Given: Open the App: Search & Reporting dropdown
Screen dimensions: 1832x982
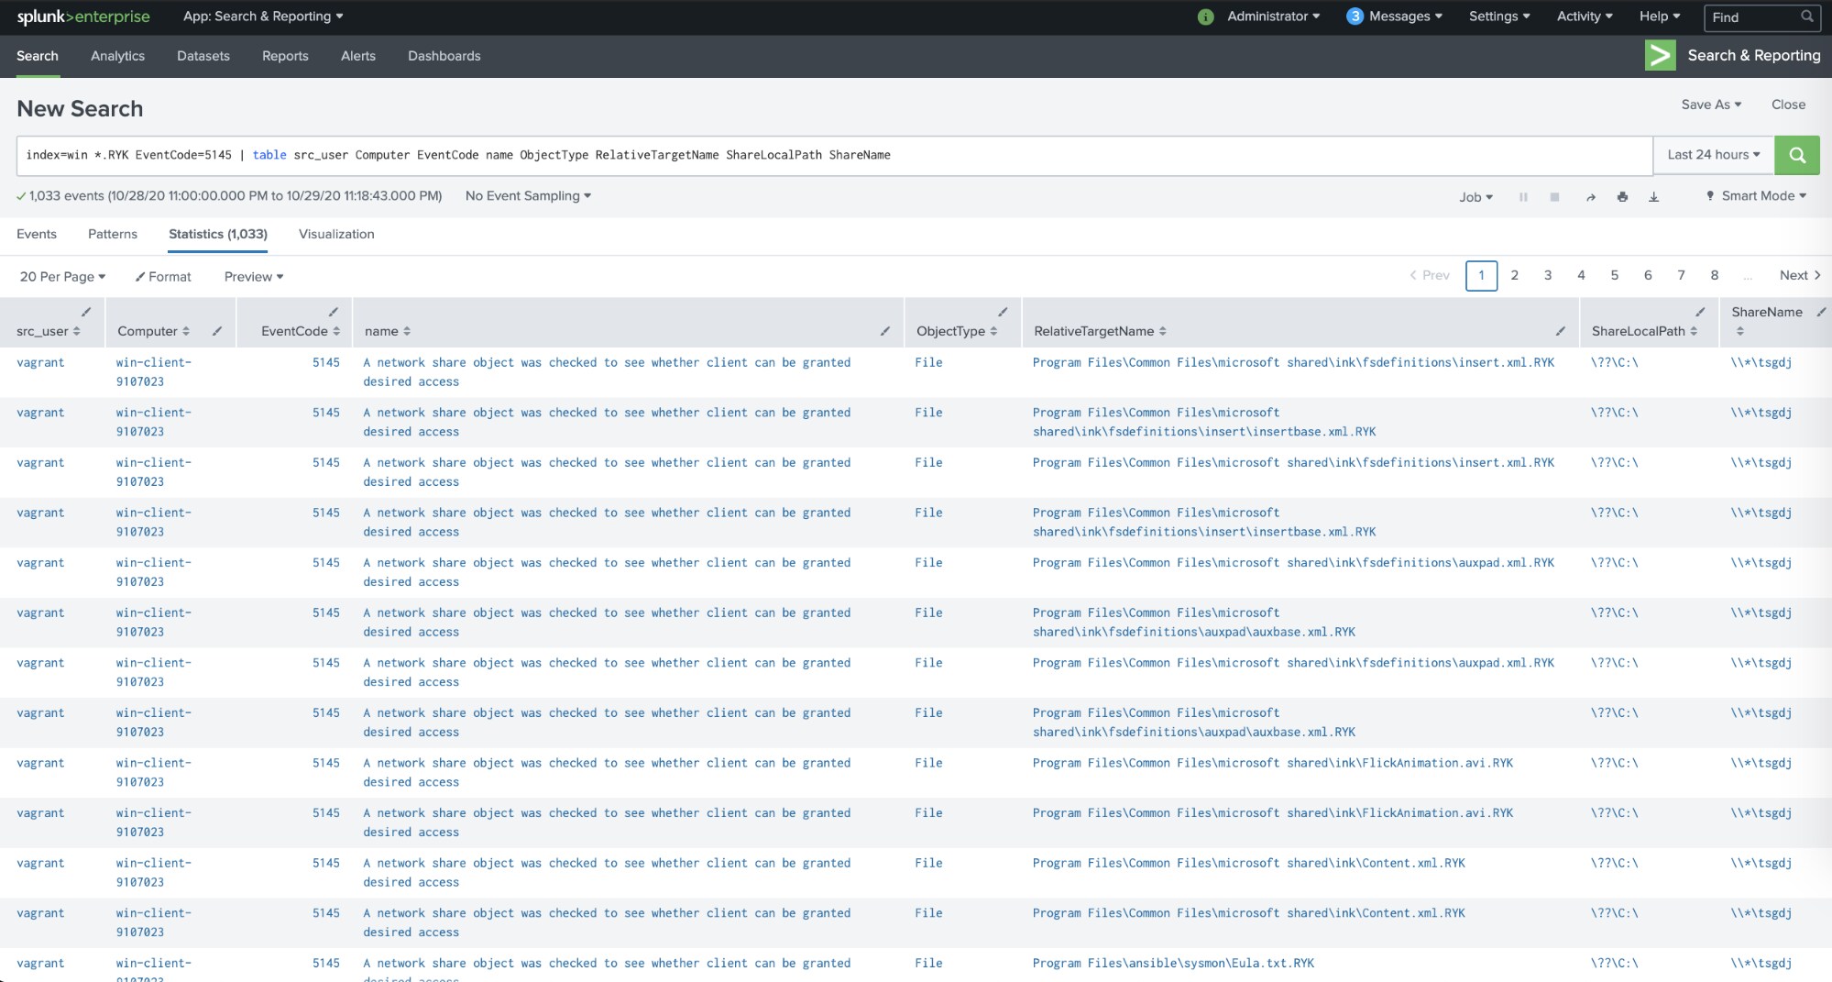Looking at the screenshot, I should point(263,17).
